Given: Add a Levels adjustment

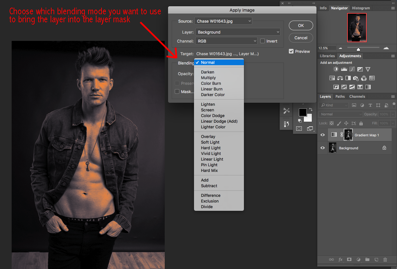Looking at the screenshot, I should click(x=344, y=69).
